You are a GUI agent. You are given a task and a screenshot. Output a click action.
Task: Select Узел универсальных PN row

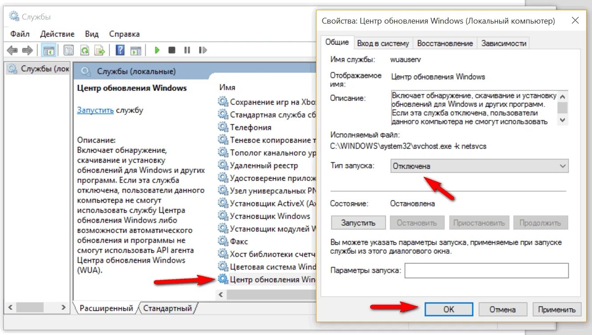[267, 191]
